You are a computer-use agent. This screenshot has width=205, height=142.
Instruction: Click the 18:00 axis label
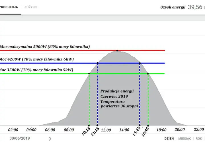(x=161, y=130)
